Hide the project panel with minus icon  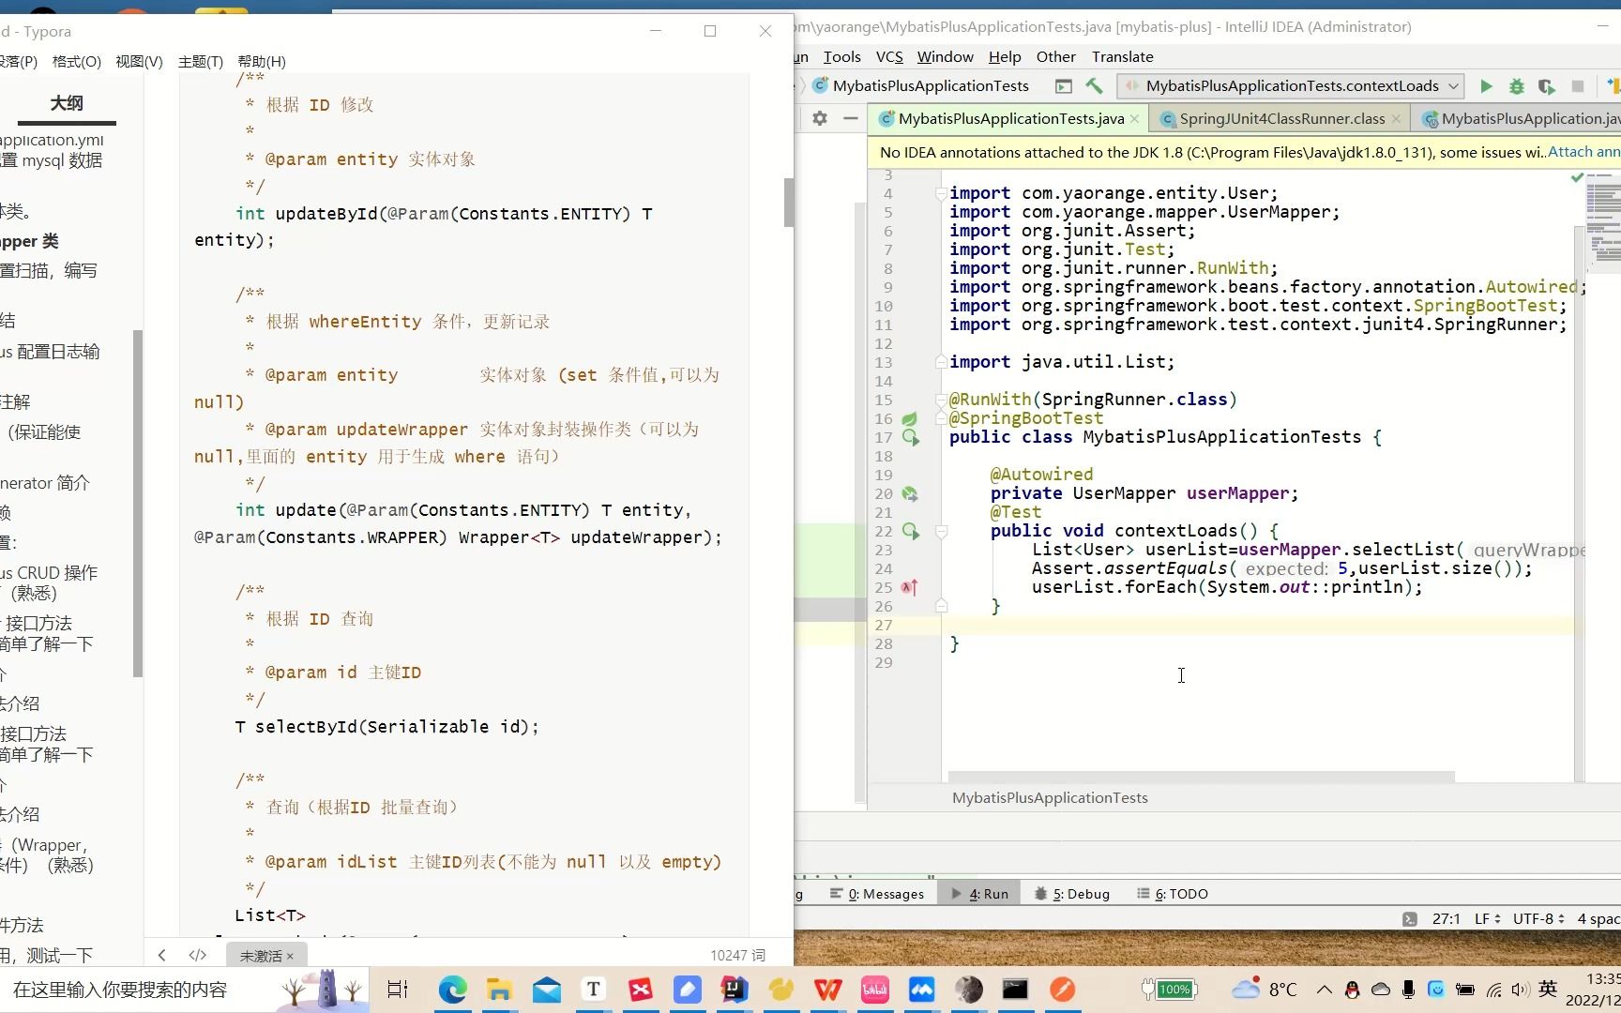[851, 118]
